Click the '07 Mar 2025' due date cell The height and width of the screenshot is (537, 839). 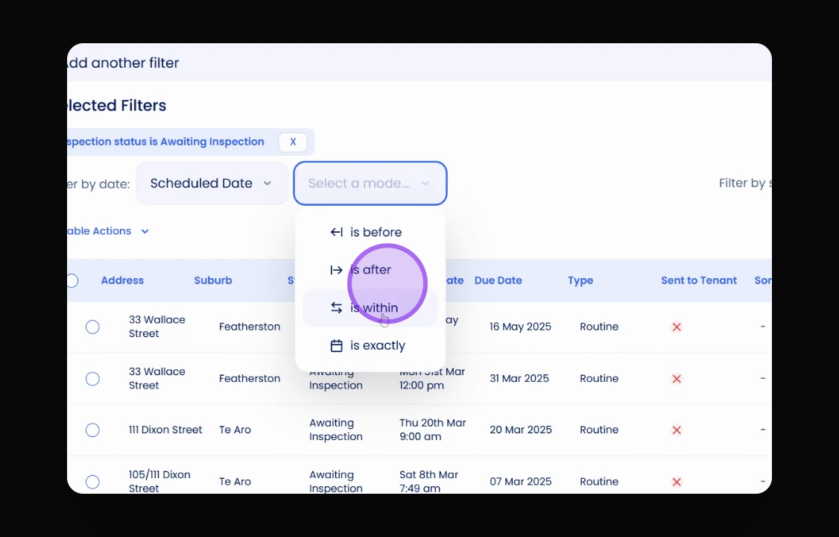[x=521, y=481]
